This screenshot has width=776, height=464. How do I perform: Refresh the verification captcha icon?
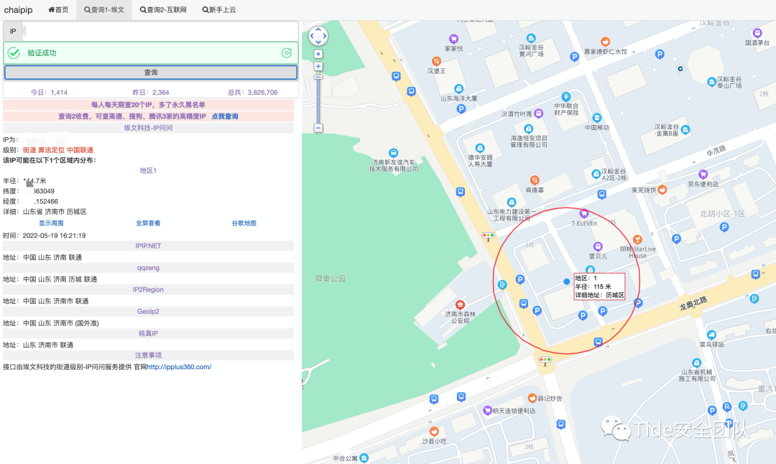pos(287,53)
